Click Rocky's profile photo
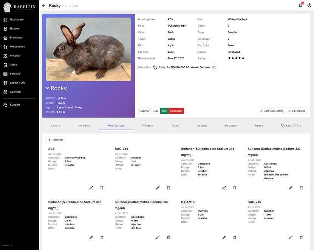 pos(88,48)
